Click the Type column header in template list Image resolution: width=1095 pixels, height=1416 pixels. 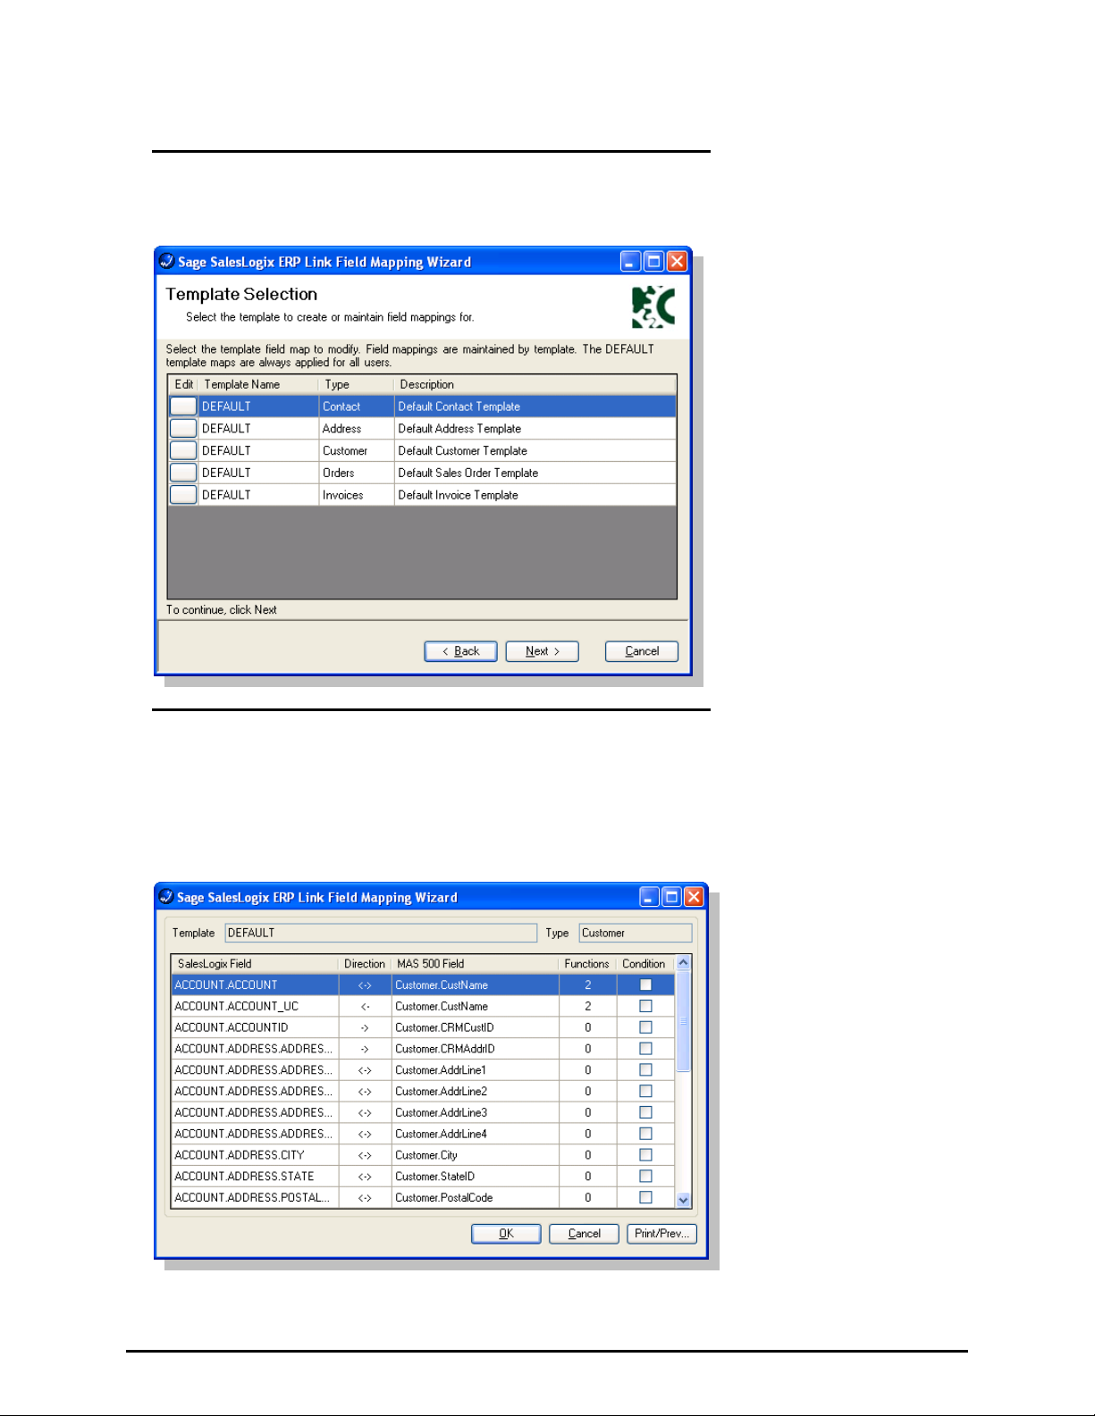[356, 385]
